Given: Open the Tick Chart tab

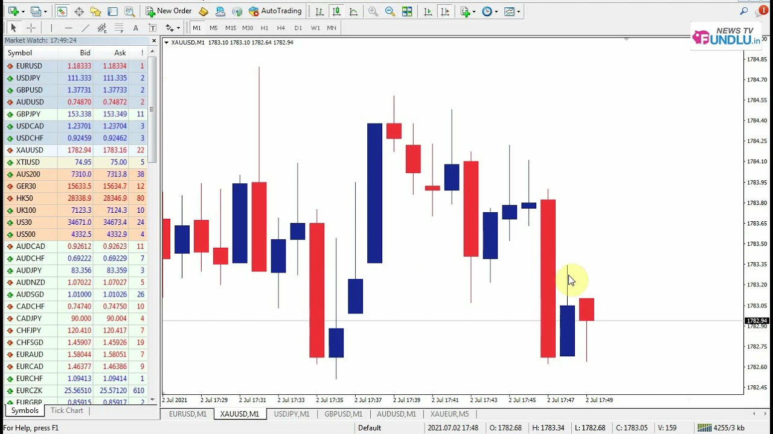Looking at the screenshot, I should (x=67, y=410).
